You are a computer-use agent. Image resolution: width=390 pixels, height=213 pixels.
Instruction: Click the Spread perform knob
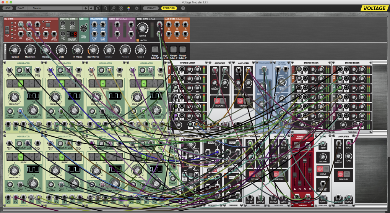pyautogui.click(x=15, y=50)
